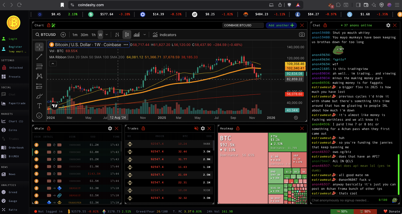Vote bullish on the green 50% bar
Screen dimensions: 402x214
[x=342, y=211]
